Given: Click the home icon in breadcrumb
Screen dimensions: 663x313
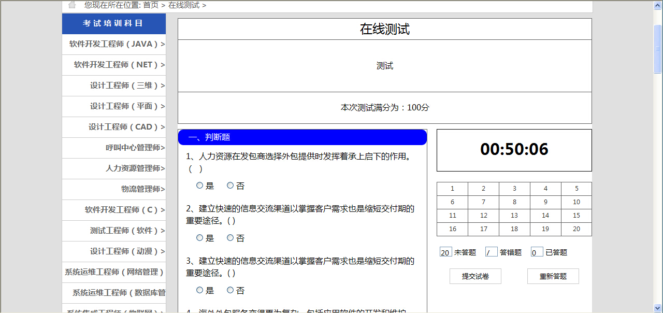Looking at the screenshot, I should (72, 5).
